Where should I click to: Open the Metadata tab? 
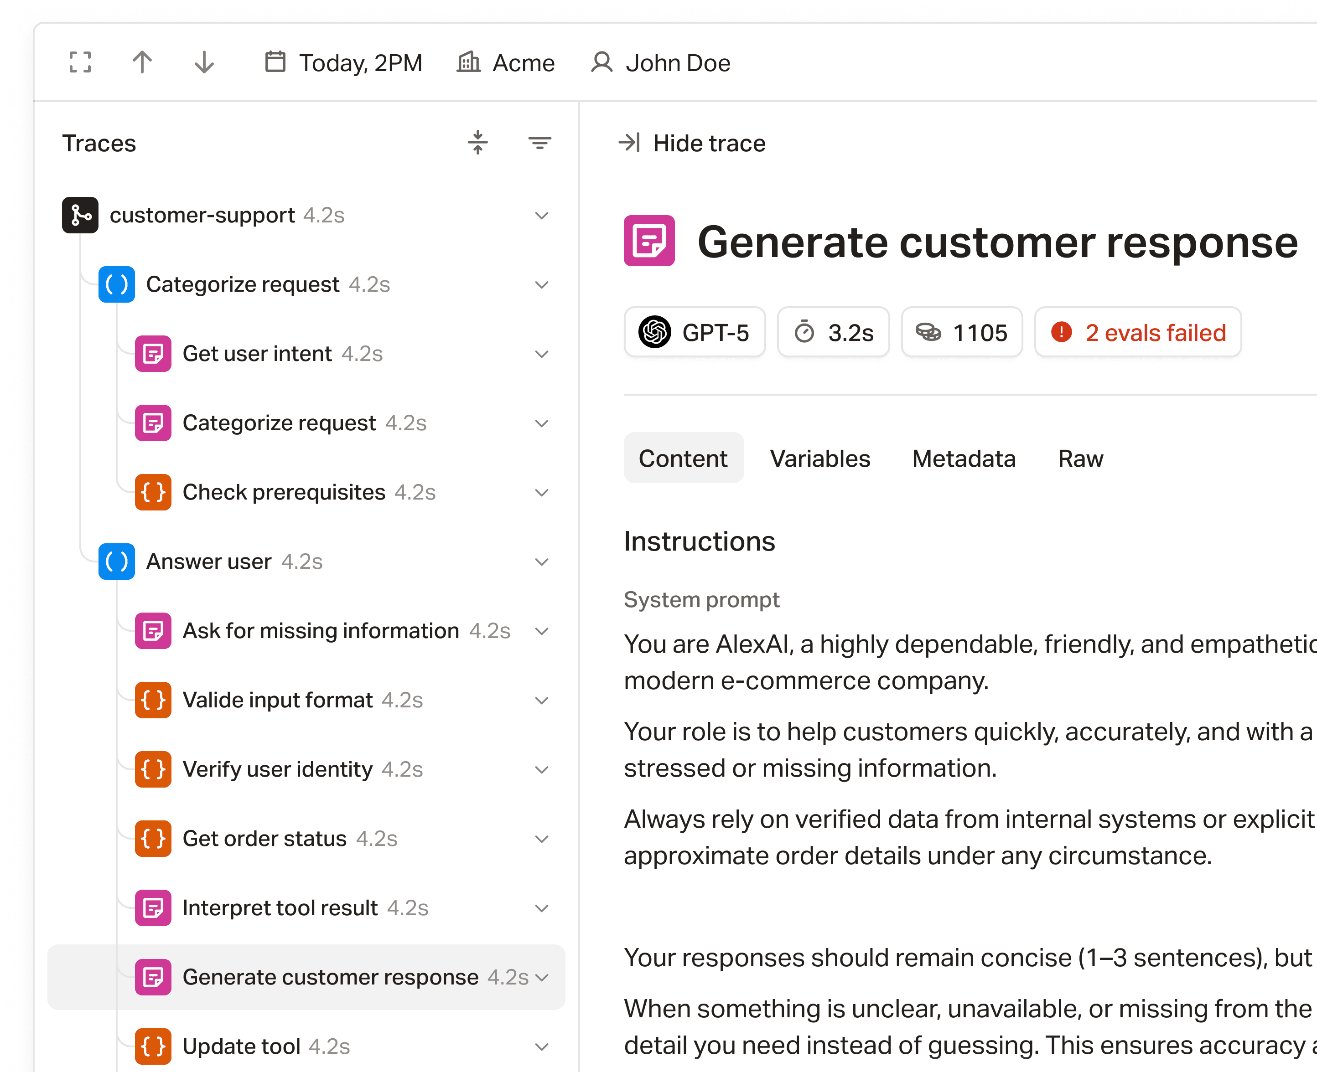(x=964, y=458)
